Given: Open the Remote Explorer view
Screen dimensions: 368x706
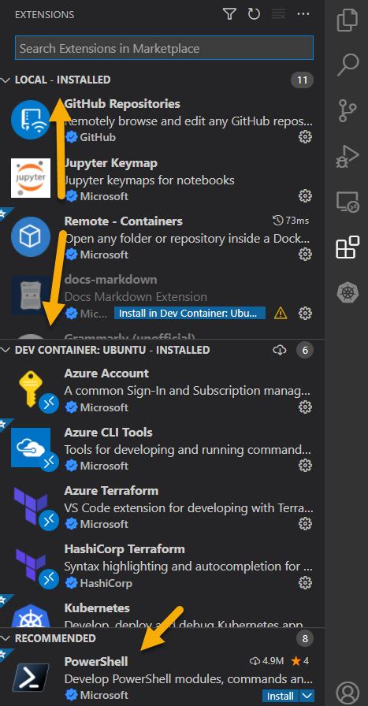Looking at the screenshot, I should [x=348, y=202].
